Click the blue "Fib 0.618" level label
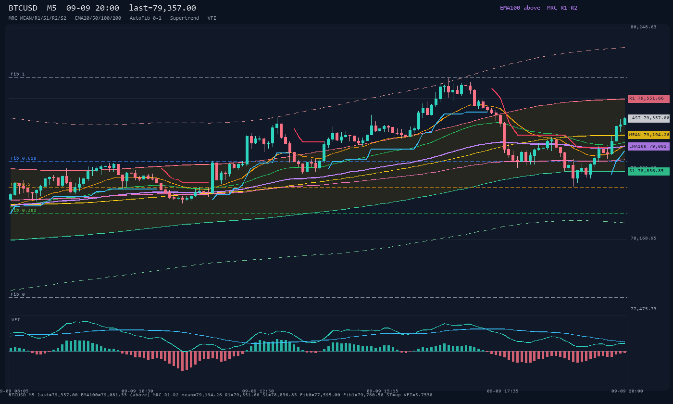 24,158
